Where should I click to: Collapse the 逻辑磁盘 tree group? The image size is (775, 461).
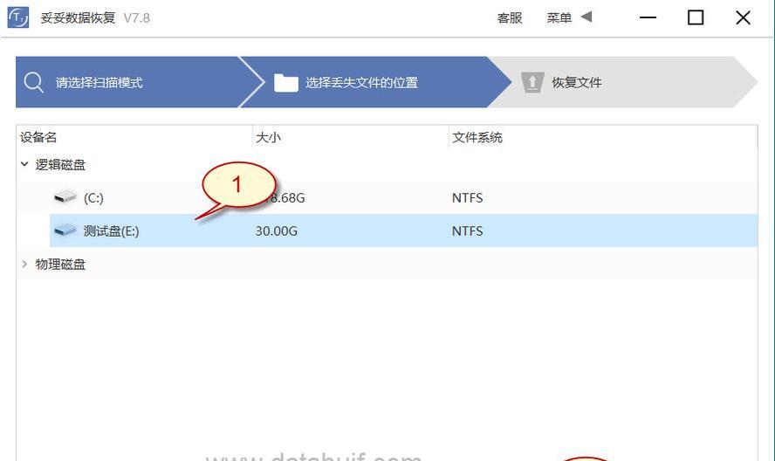tap(24, 164)
